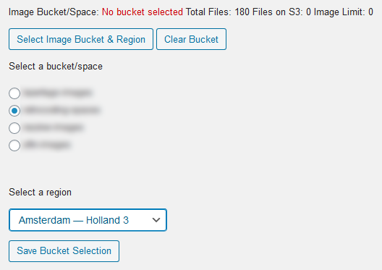Open the Amsterdam — Holland 3 region dropdown
This screenshot has height=270, width=382.
pyautogui.click(x=88, y=220)
